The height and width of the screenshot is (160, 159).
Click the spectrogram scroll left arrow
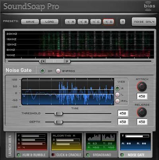click(43, 61)
